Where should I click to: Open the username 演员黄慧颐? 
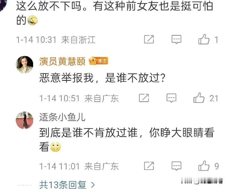(x=62, y=61)
